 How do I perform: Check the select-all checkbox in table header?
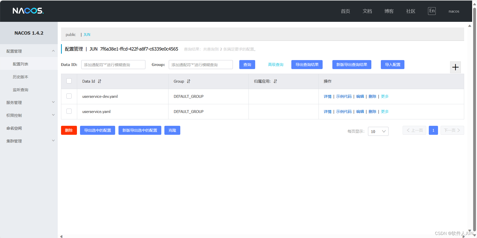[69, 81]
